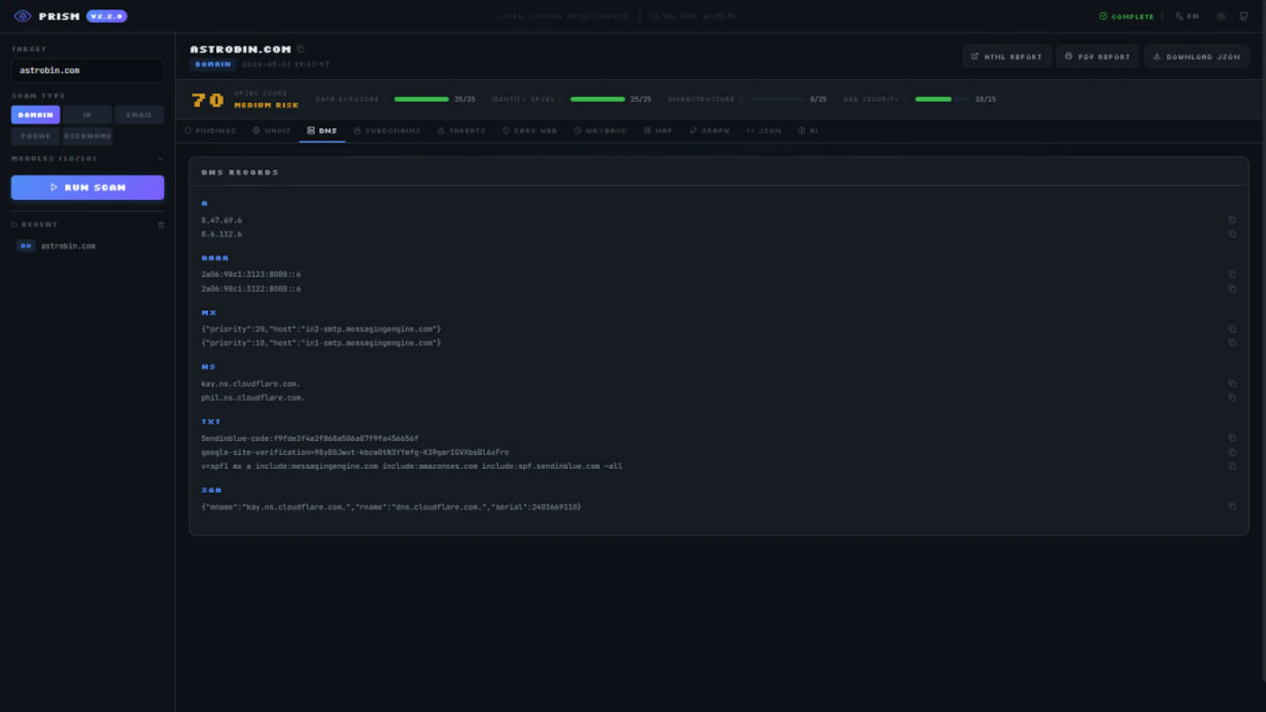The width and height of the screenshot is (1266, 712).
Task: Select the IP scan type
Action: 87,115
